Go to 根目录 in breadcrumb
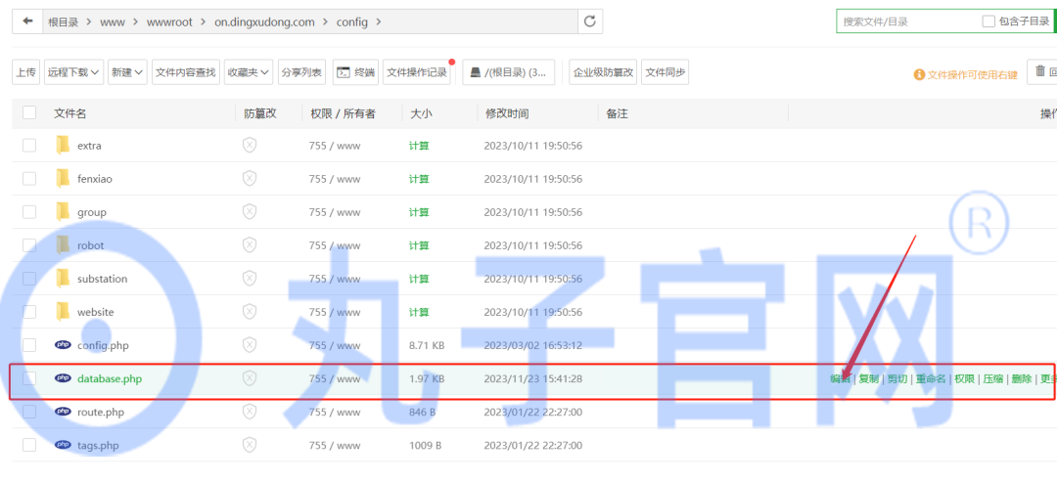 tap(64, 22)
